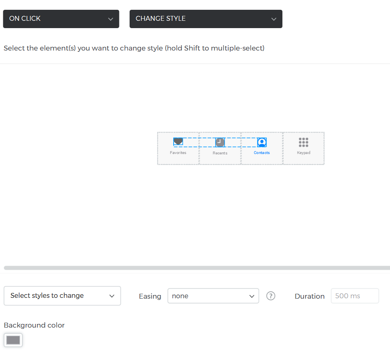Open the Background color gray swatch
This screenshot has width=390, height=350.
coord(13,340)
